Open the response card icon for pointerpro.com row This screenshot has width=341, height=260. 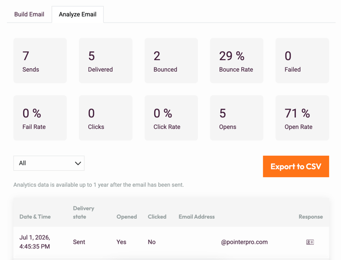coord(310,242)
